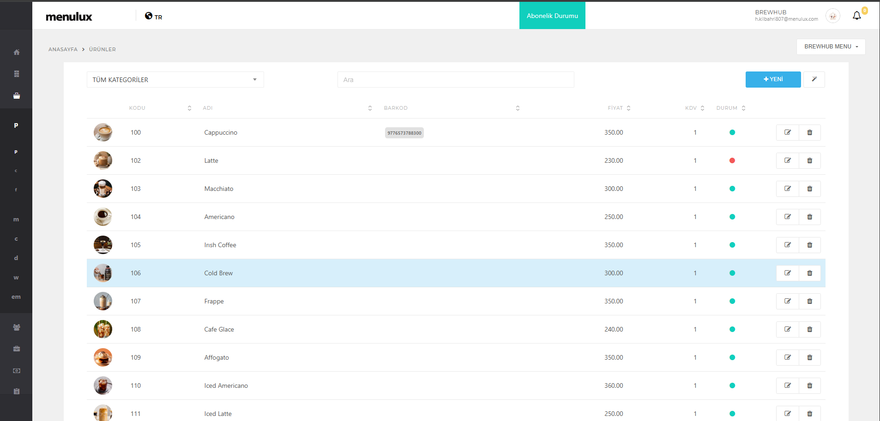Open the notifications bell
880x421 pixels.
[856, 16]
